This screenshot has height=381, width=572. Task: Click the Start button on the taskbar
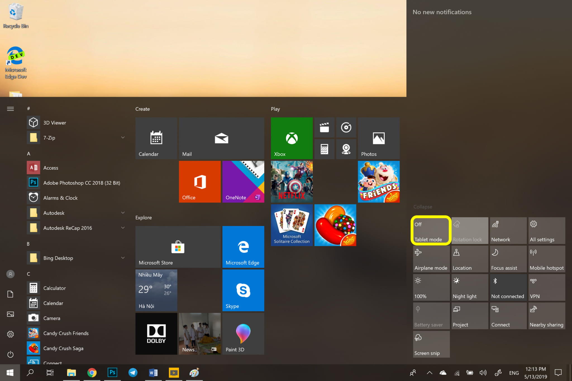click(10, 373)
